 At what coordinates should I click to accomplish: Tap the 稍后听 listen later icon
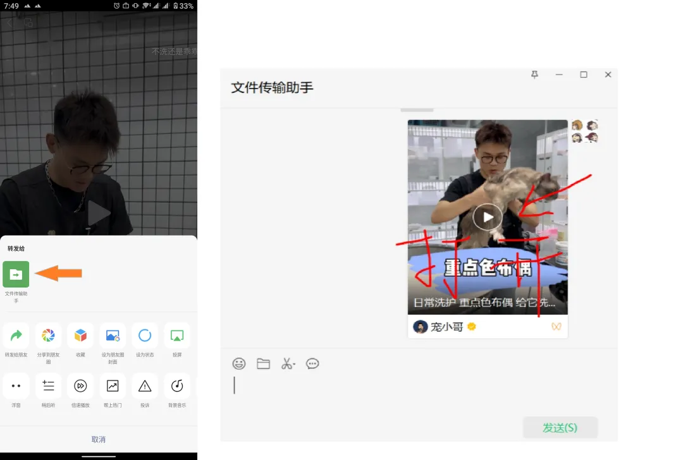[x=48, y=385]
